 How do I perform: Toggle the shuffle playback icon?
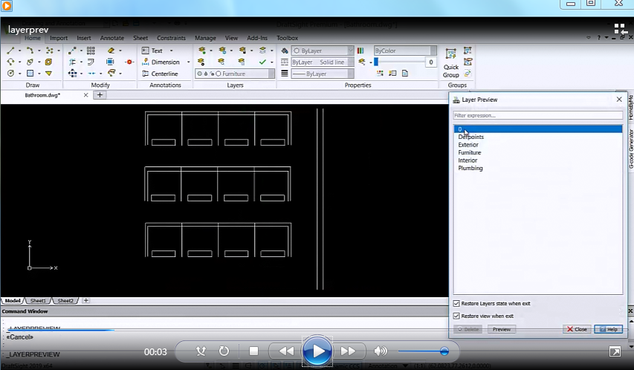[201, 351]
